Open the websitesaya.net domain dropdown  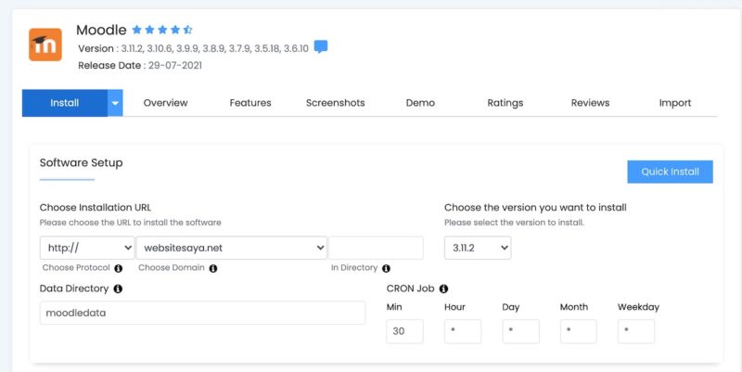[231, 248]
